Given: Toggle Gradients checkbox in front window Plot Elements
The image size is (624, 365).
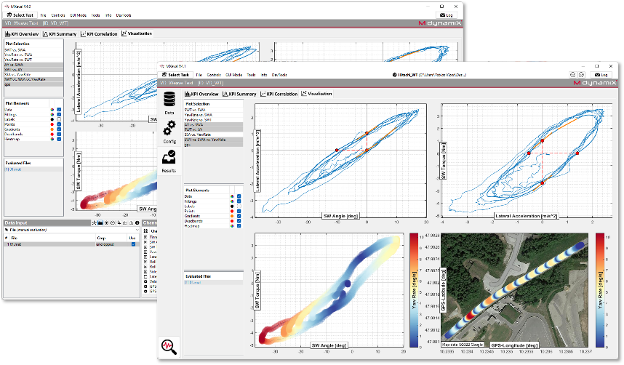Looking at the screenshot, I should [239, 216].
